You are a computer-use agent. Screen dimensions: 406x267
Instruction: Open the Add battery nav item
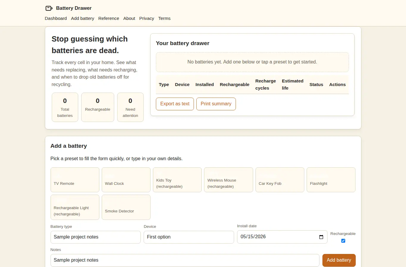(x=83, y=18)
